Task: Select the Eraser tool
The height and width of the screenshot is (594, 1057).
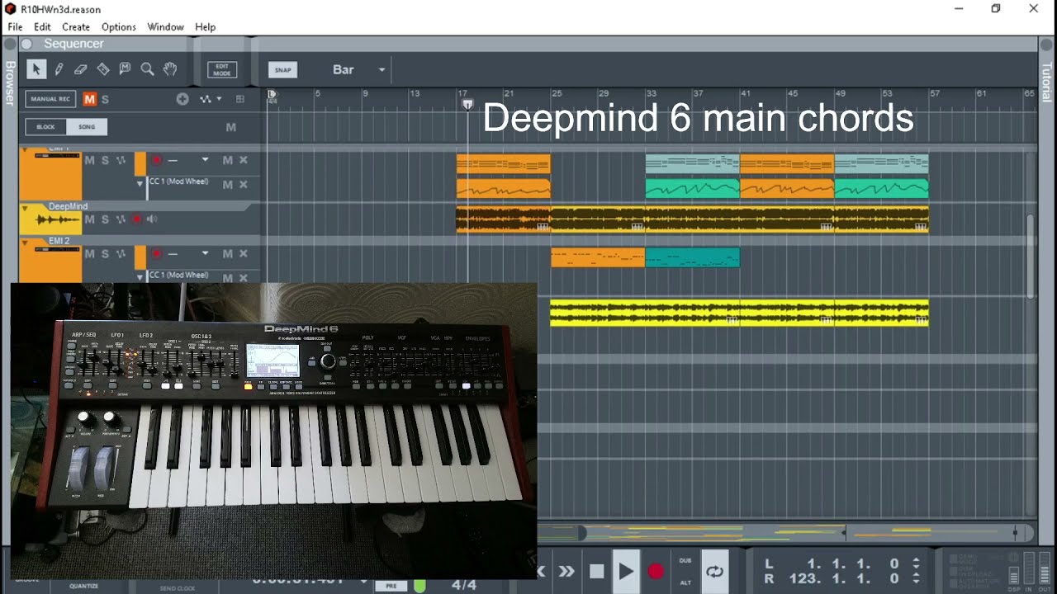Action: coord(81,69)
